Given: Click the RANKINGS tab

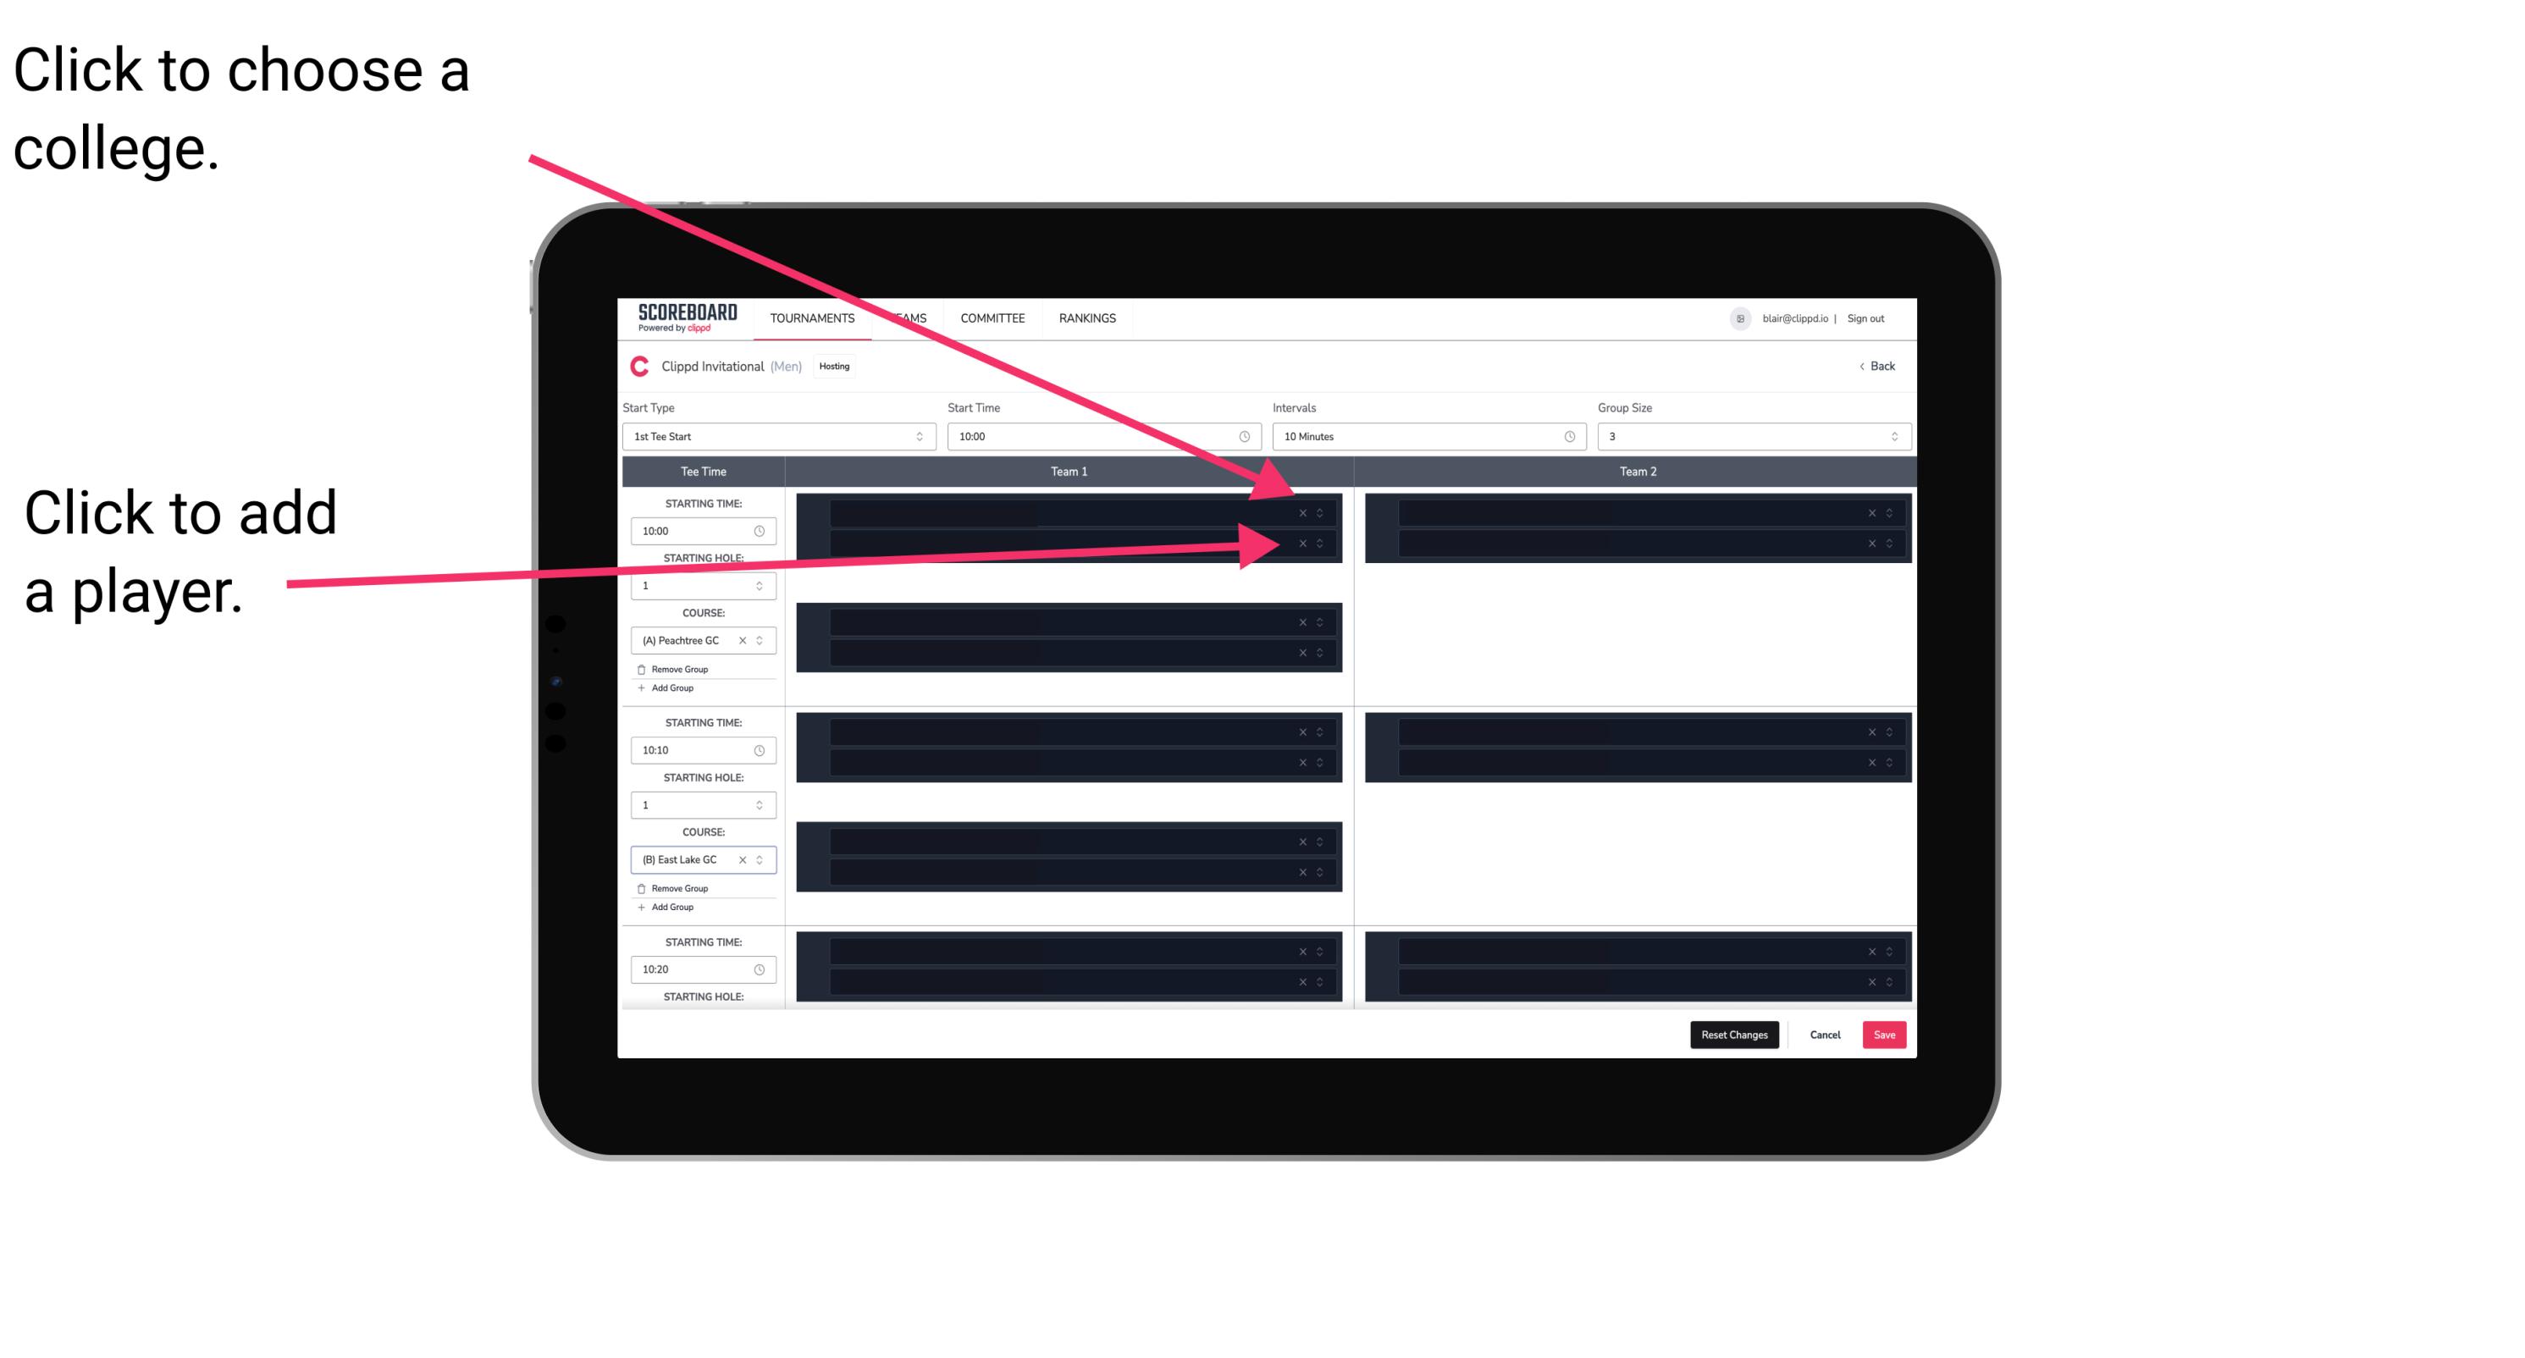Looking at the screenshot, I should 1087,317.
